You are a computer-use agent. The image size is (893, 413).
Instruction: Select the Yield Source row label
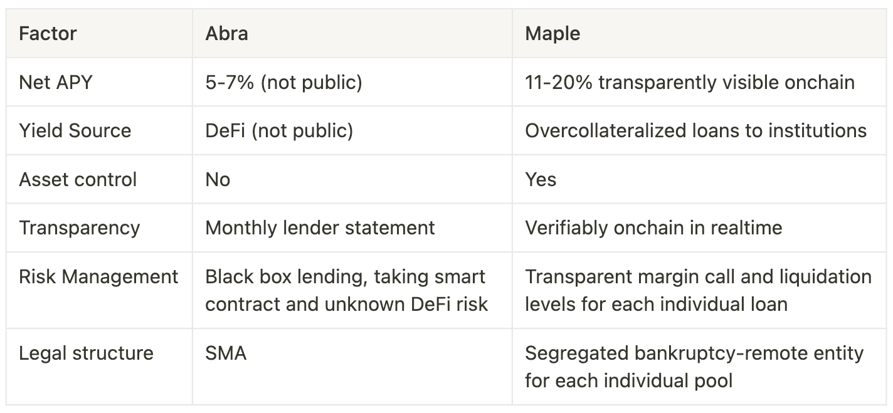(x=99, y=130)
